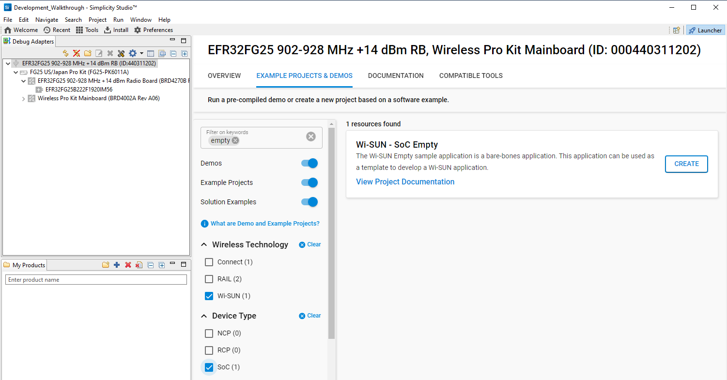Expand the Wireless Pro Kit Mainboard tree node
Image resolution: width=727 pixels, height=380 pixels.
[x=23, y=99]
